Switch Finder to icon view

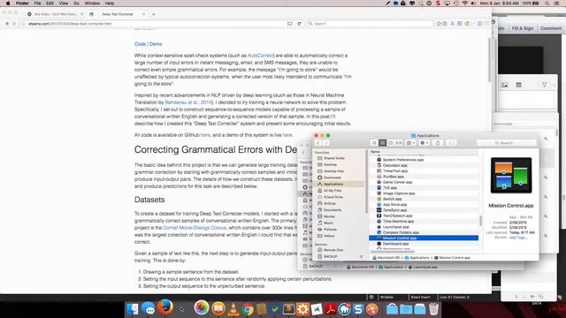coord(374,143)
